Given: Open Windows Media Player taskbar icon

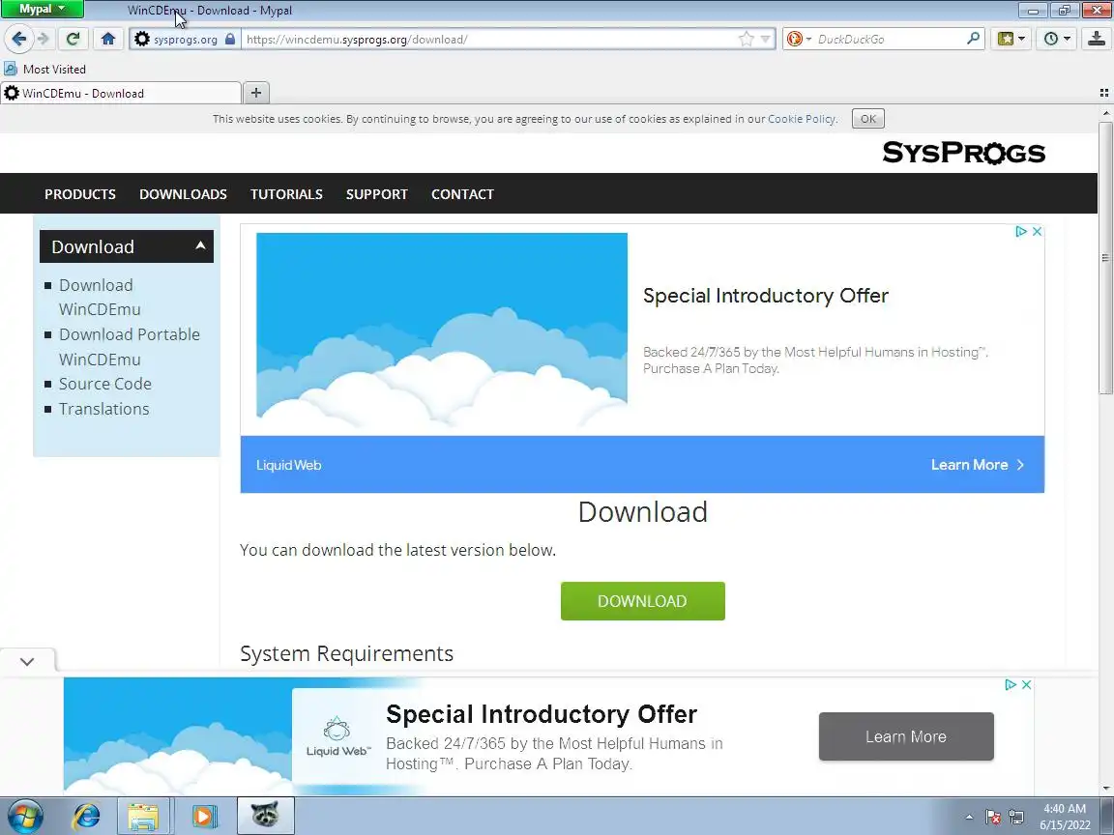Looking at the screenshot, I should pyautogui.click(x=204, y=816).
